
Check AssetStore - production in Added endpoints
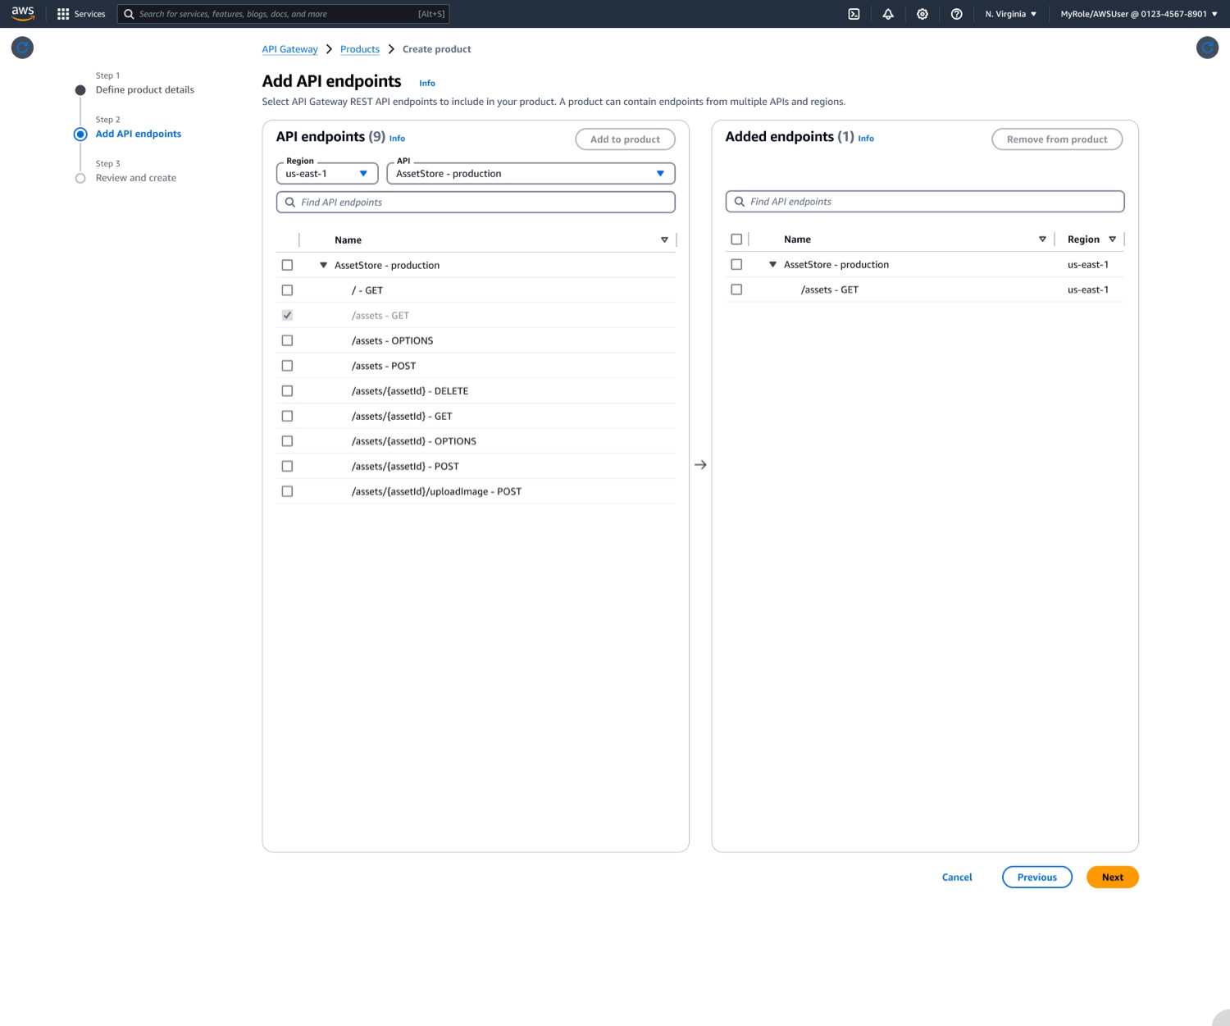(736, 264)
